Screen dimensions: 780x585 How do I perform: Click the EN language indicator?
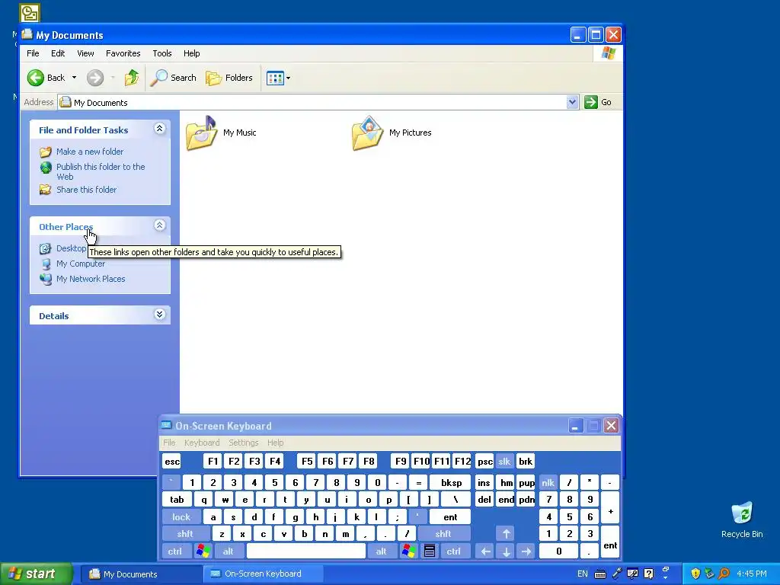(583, 574)
